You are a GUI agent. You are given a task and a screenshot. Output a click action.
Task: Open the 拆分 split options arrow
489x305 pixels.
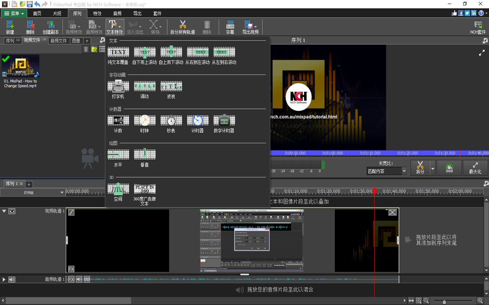point(433,168)
